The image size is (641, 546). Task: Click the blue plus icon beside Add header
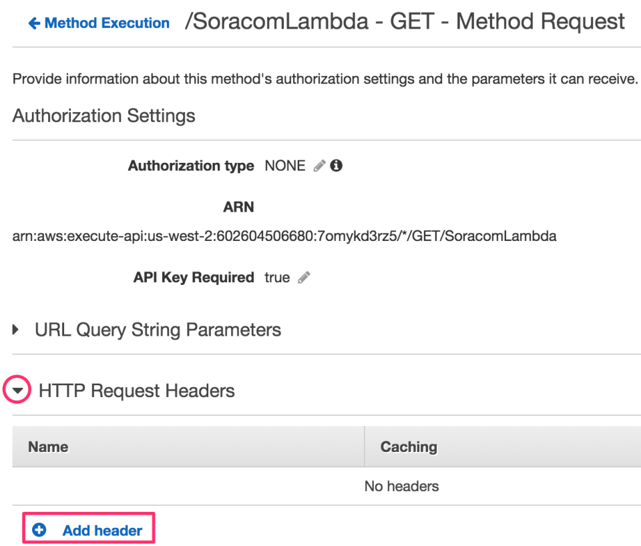(39, 529)
